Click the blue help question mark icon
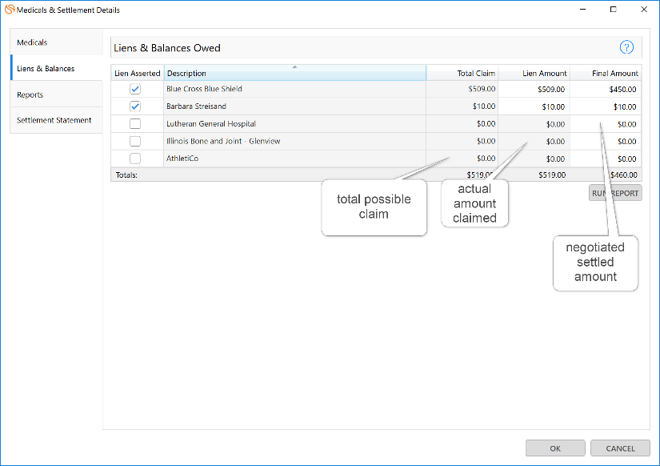The width and height of the screenshot is (660, 466). point(626,47)
